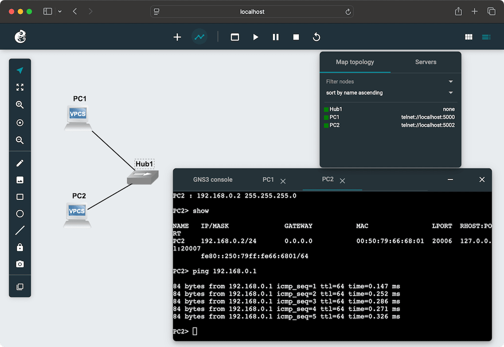504x347 pixels.
Task: Open the sidebar options chevron in Safari
Action: (x=60, y=11)
